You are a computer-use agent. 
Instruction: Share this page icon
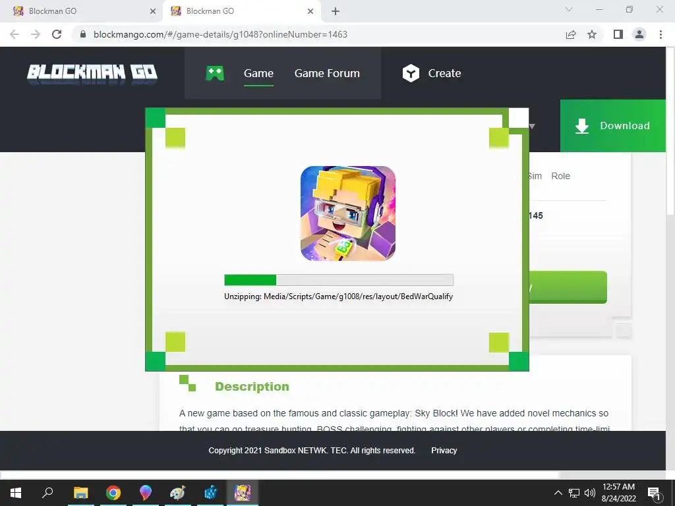pos(571,34)
